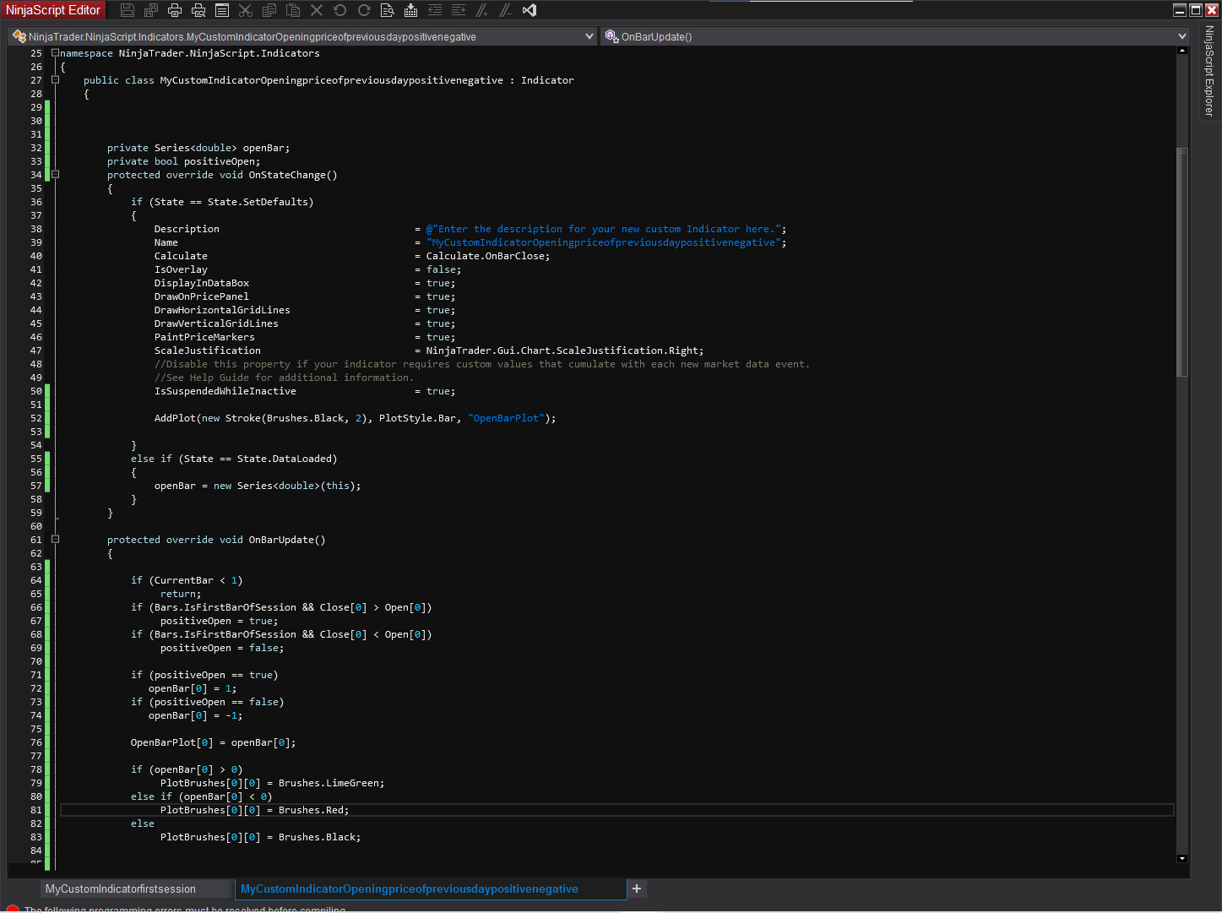Image resolution: width=1222 pixels, height=913 pixels.
Task: Click the Print icon
Action: click(175, 10)
